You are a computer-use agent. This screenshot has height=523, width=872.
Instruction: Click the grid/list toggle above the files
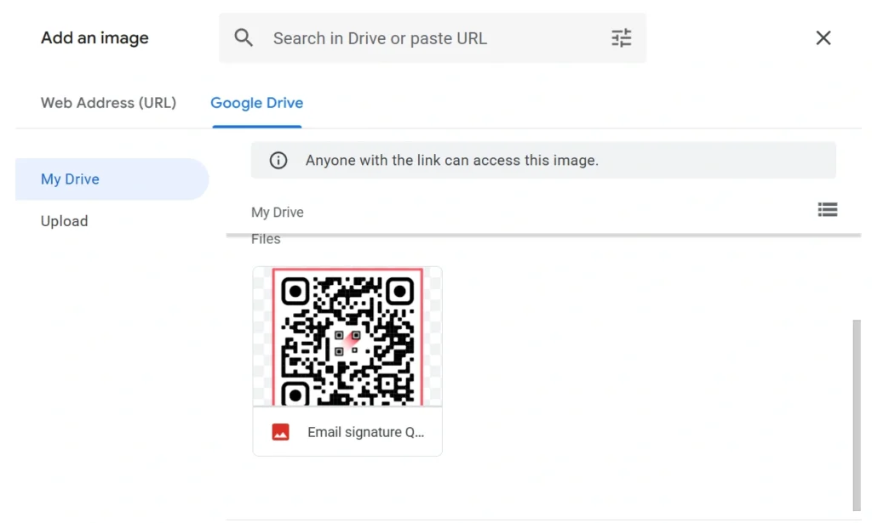[827, 210]
